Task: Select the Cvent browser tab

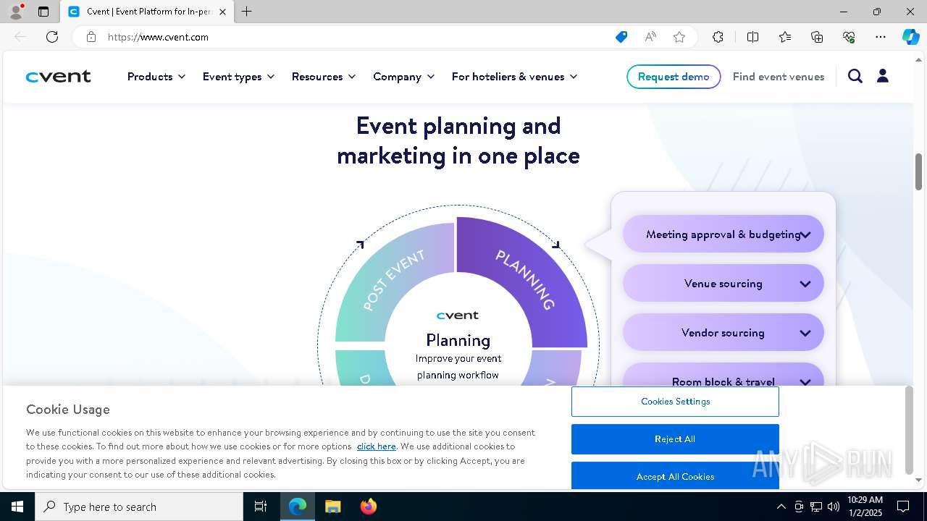Action: [x=147, y=12]
